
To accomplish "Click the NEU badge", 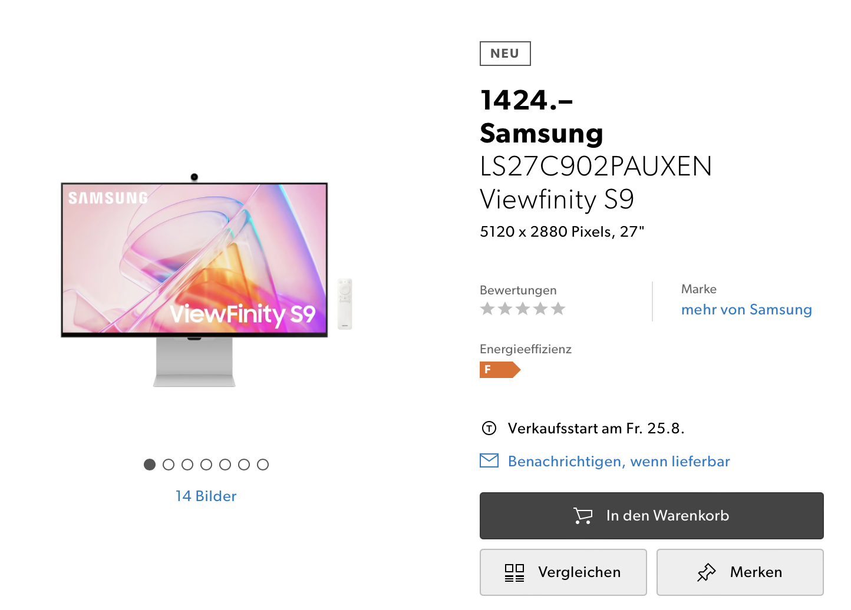I will [x=505, y=54].
